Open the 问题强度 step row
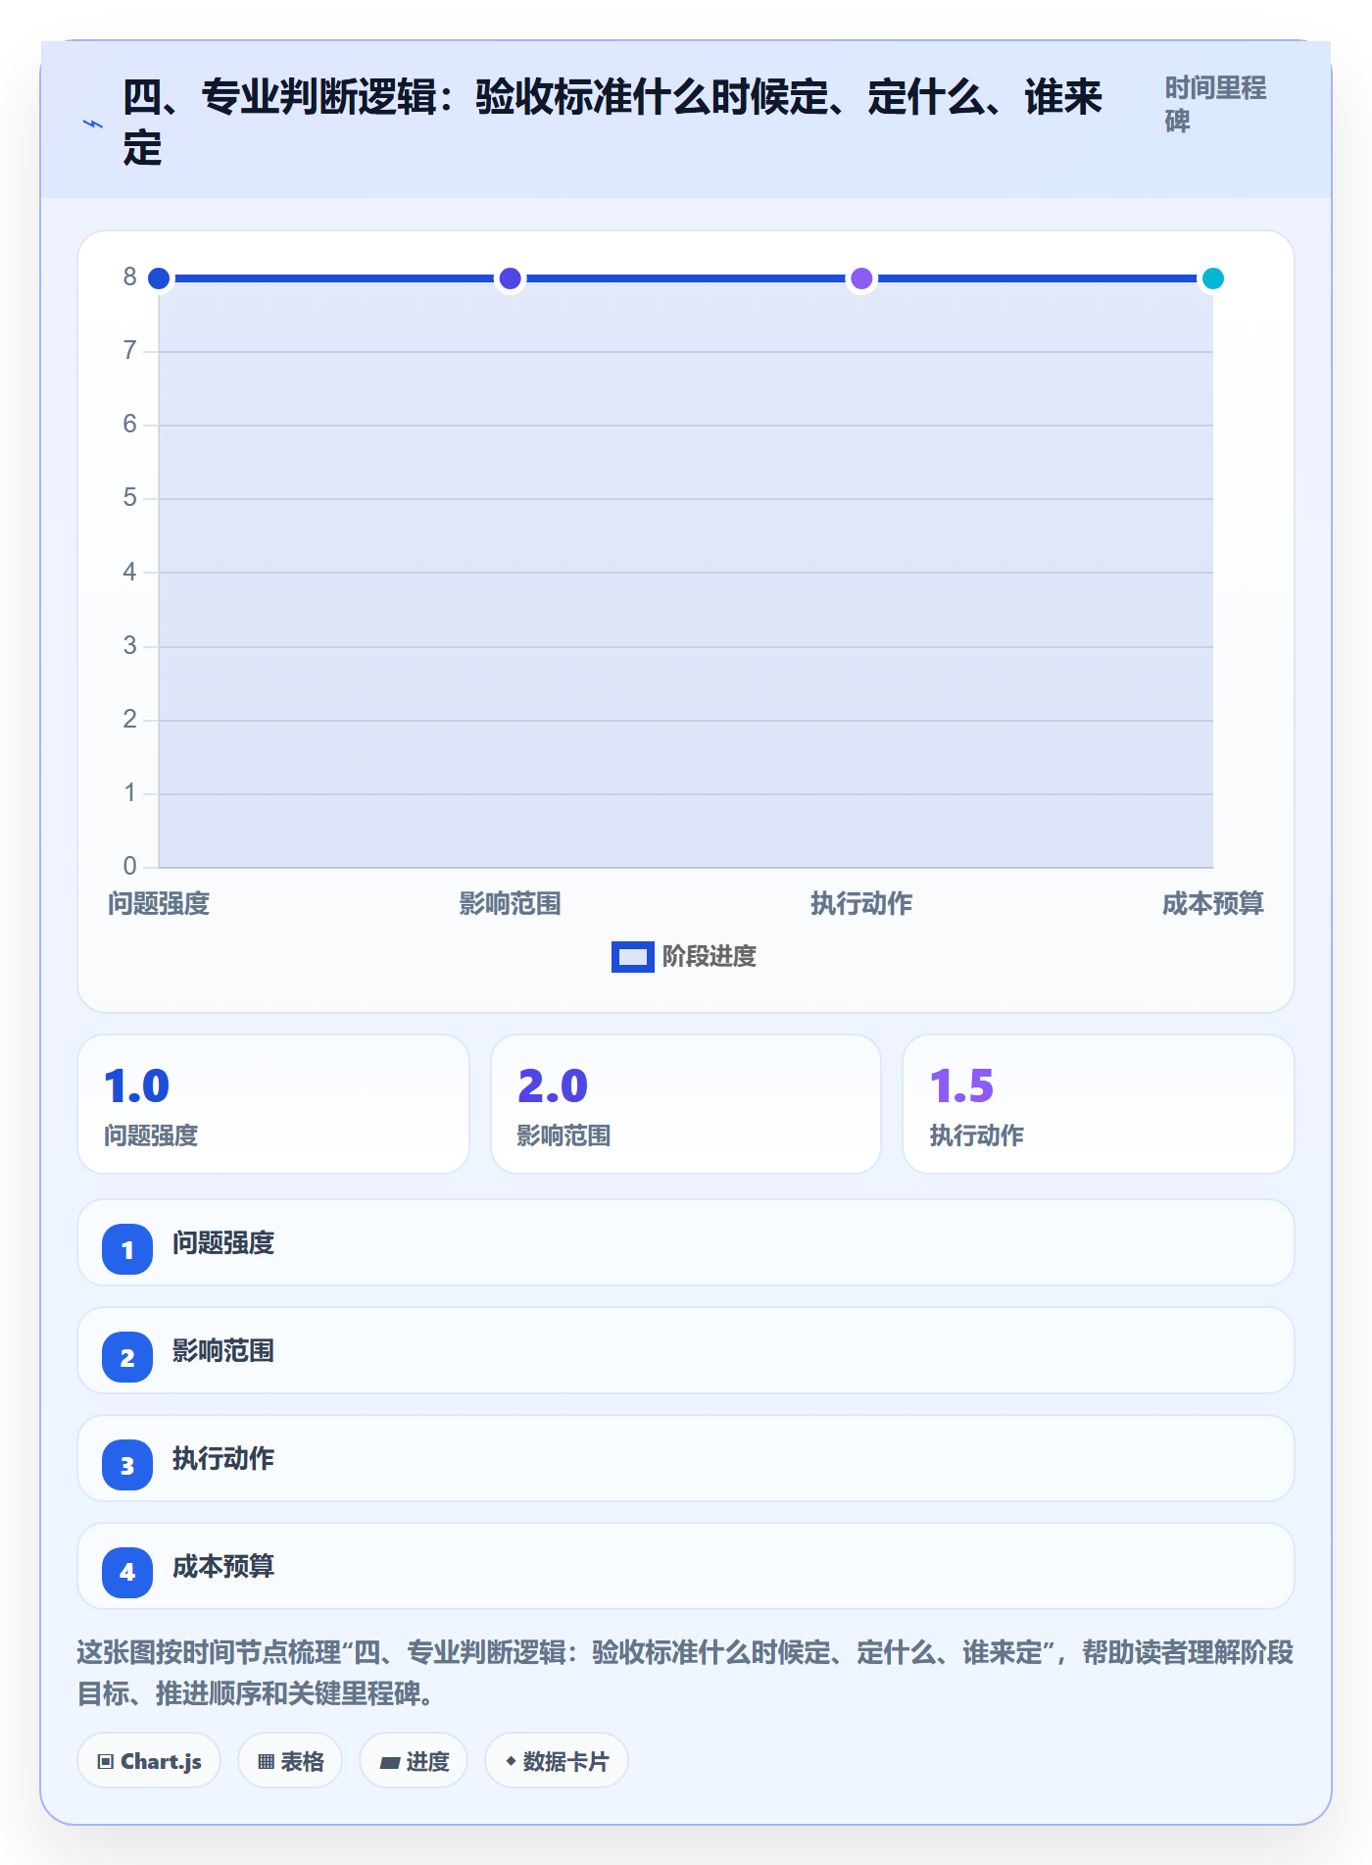Screen dimensions: 1372x1865 click(x=686, y=1242)
